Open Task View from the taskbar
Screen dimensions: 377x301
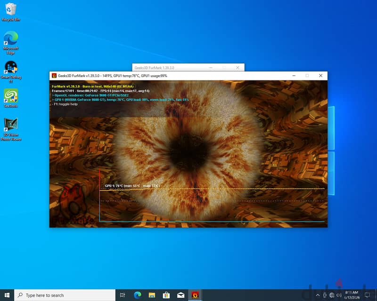point(123,295)
